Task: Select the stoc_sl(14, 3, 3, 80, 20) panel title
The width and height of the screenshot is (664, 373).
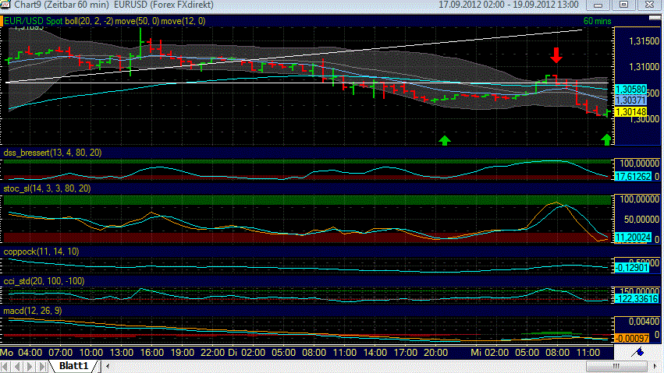Action: pos(47,188)
